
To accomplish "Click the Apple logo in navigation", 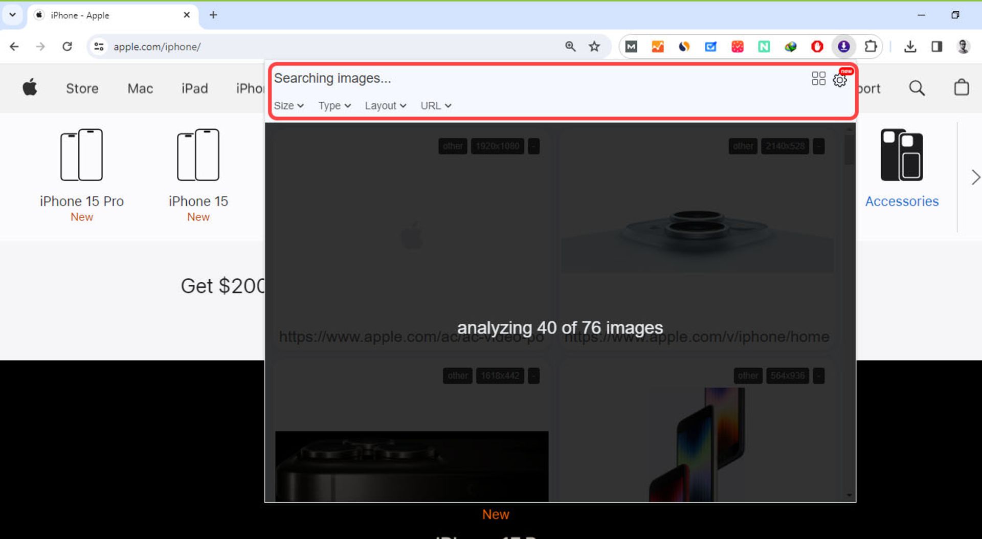I will 30,88.
